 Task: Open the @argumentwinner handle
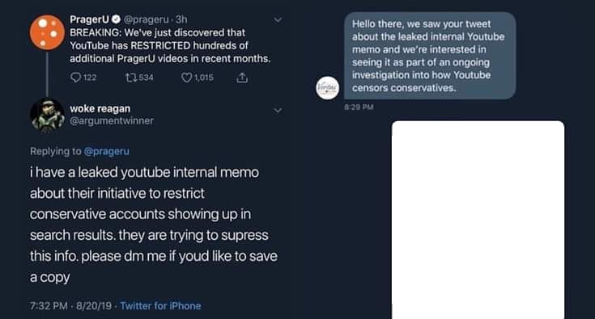click(112, 120)
